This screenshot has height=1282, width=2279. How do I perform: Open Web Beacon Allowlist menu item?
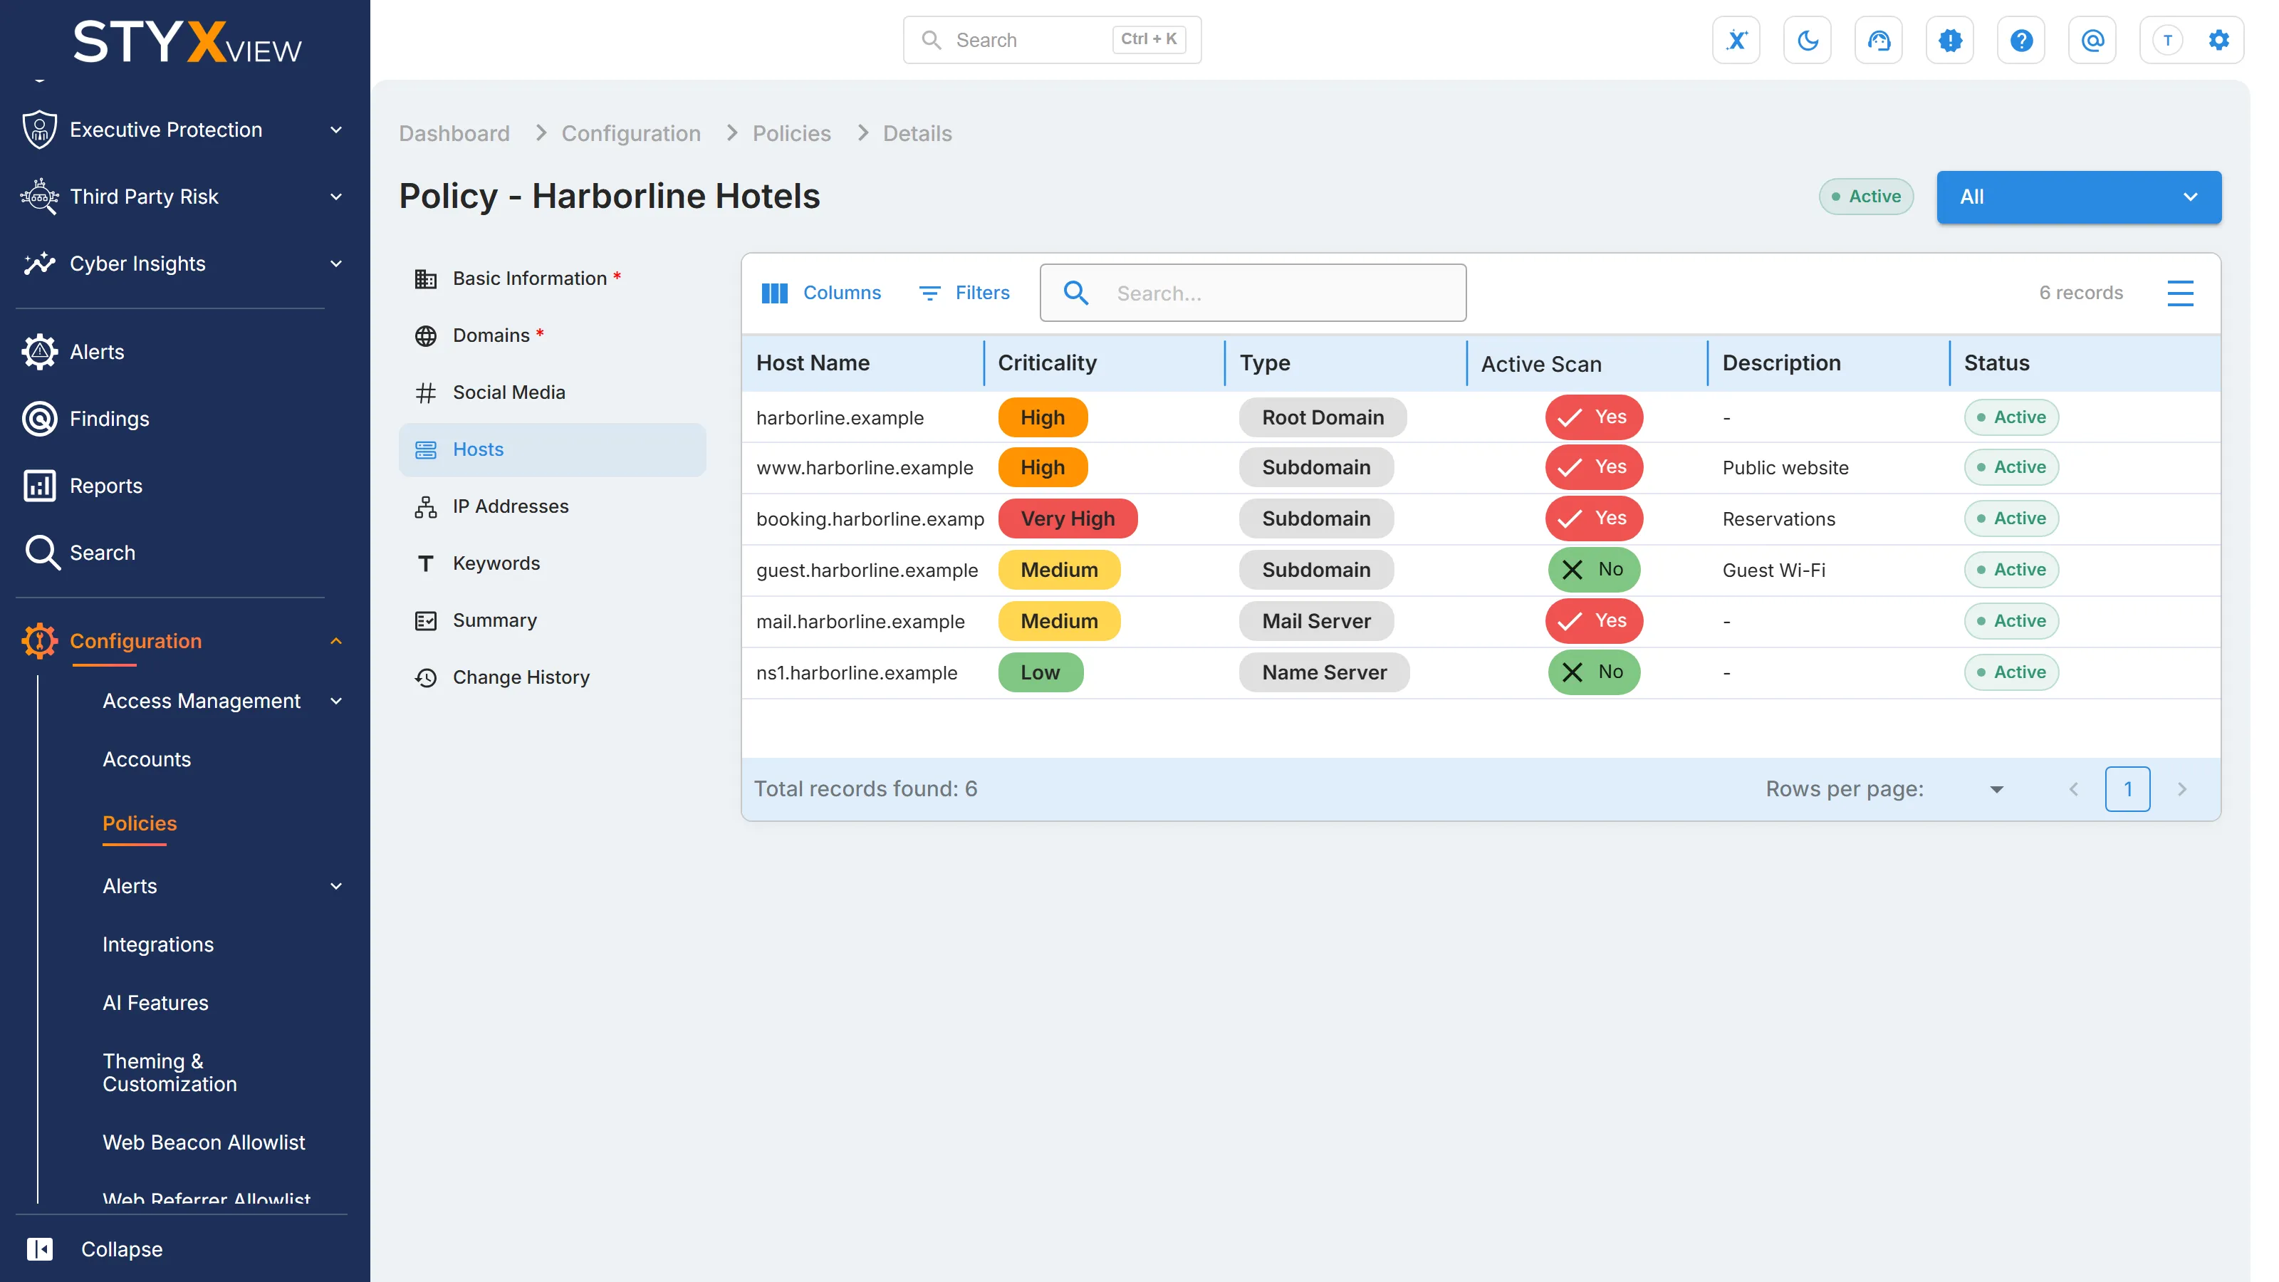point(204,1142)
